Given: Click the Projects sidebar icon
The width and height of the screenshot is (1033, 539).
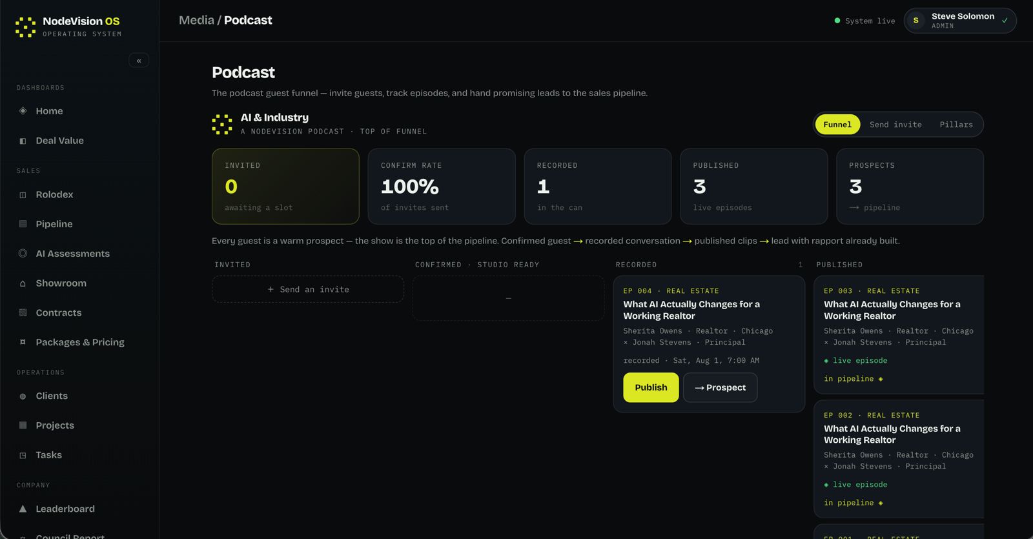Looking at the screenshot, I should pyautogui.click(x=23, y=425).
